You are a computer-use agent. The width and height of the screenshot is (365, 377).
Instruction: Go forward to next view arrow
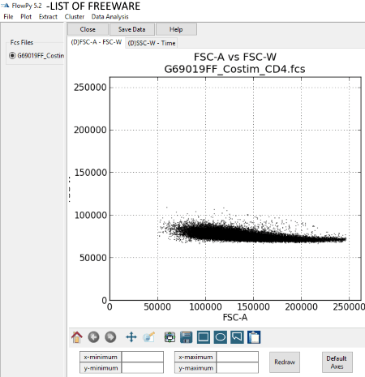[110, 337]
